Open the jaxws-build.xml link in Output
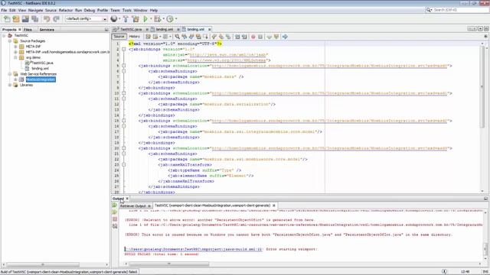490x275 pixels. (x=193, y=250)
